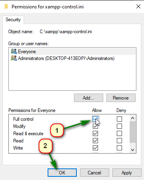144x180 pixels.
Task: Click permissions list scroll down arrow
Action: tap(132, 150)
